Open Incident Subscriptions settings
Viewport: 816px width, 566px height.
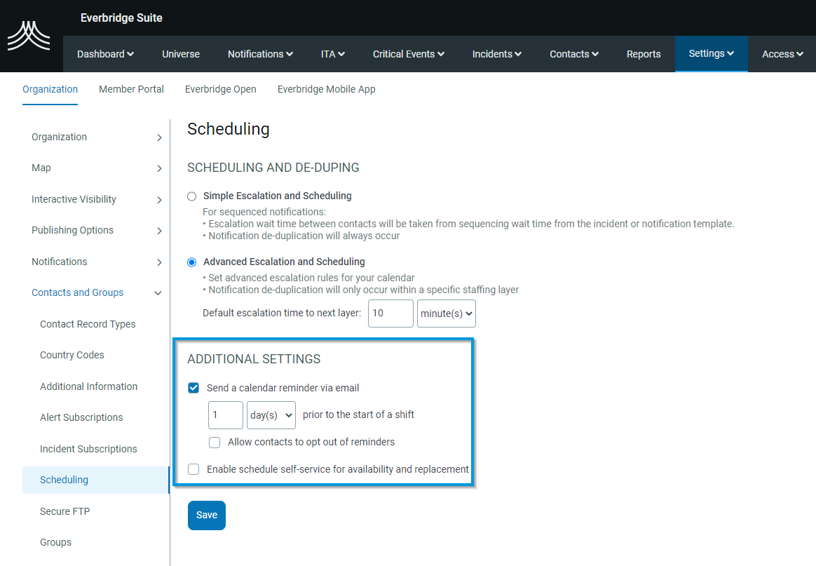88,449
